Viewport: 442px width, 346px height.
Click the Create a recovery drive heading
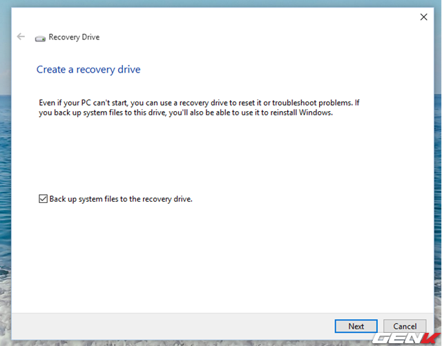[88, 69]
